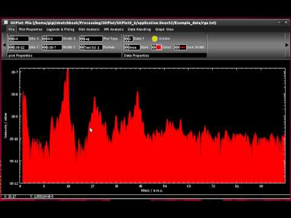Click the Min X input field

(21, 39)
